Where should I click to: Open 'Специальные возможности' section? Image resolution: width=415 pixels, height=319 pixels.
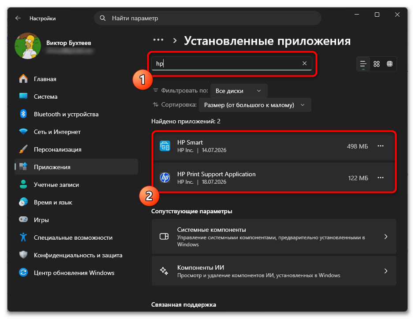click(x=76, y=237)
